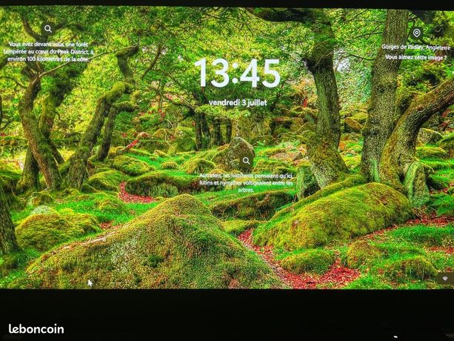The height and width of the screenshot is (341, 454).
Task: Click the 'Gorges de Padley, Angleterre' caption
Action: [415, 47]
